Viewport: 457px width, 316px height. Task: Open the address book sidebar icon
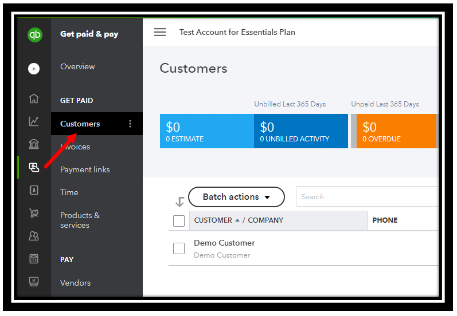tap(34, 190)
